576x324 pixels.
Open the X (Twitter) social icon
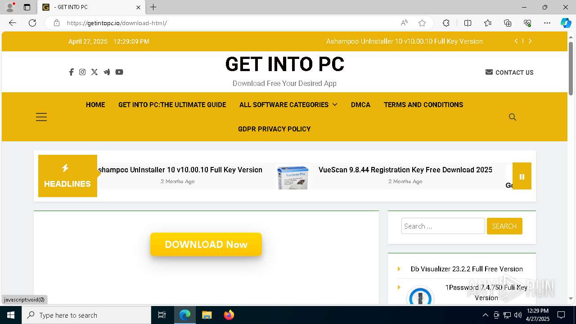pyautogui.click(x=94, y=72)
